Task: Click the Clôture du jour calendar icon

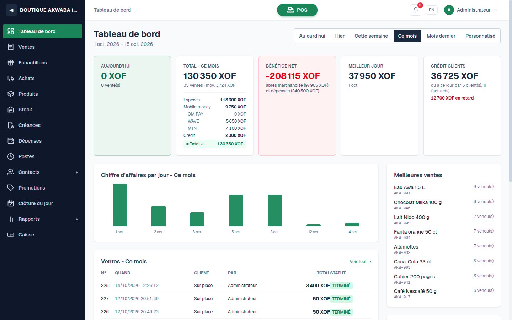Action: 11,203
